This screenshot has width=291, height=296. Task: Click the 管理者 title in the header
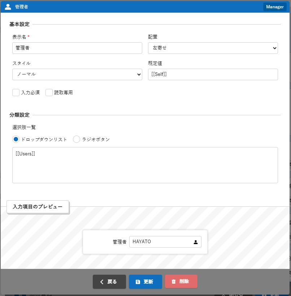coord(22,7)
